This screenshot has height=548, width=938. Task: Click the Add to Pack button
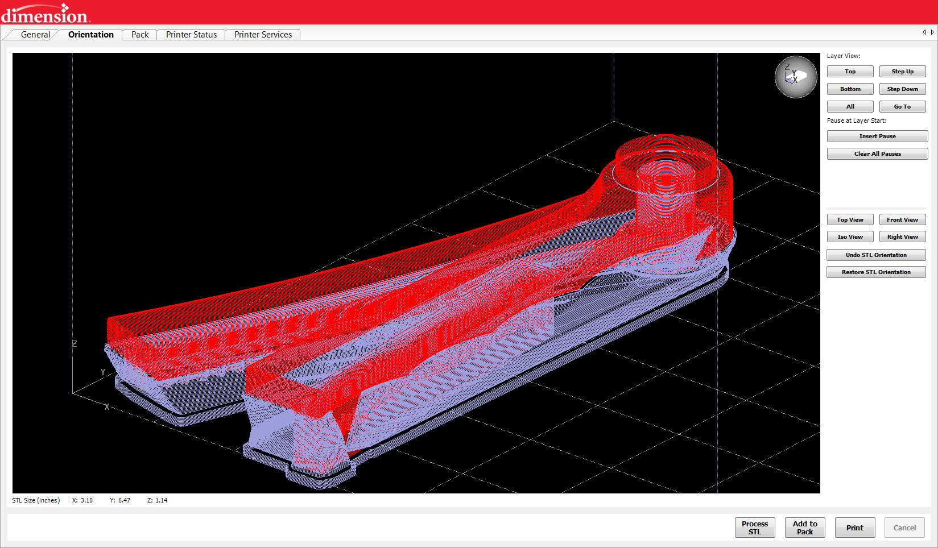point(805,528)
